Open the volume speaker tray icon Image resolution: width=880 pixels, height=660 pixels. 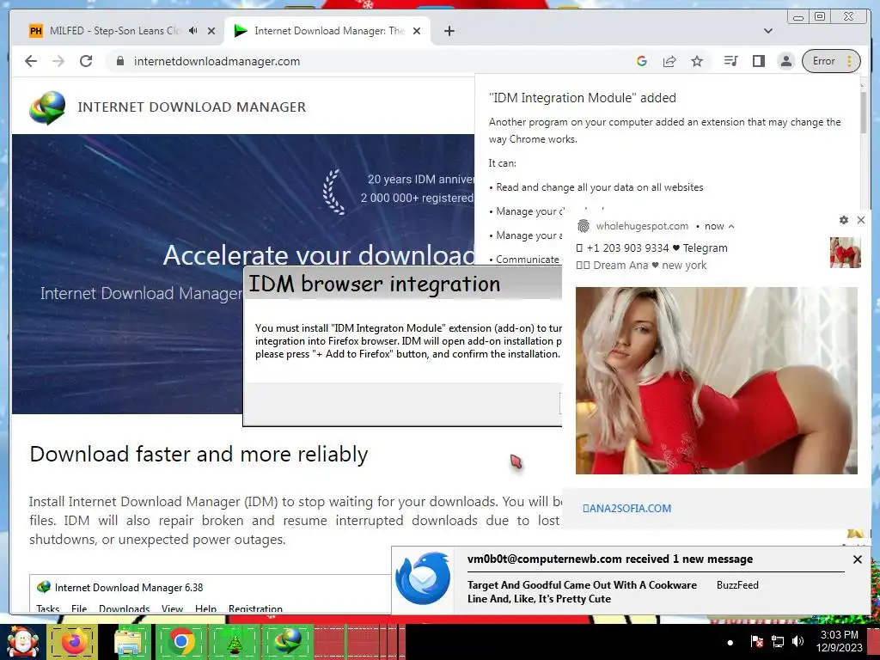(x=797, y=641)
